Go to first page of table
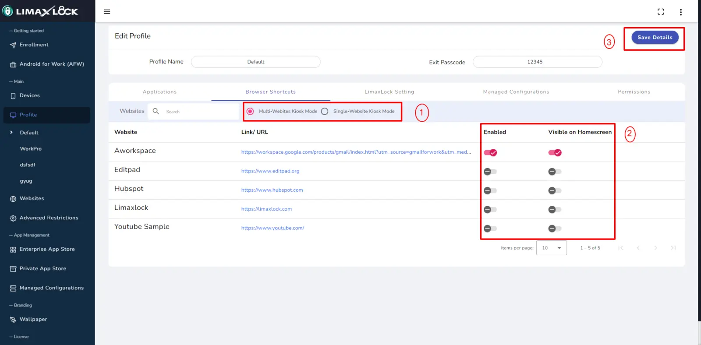 [620, 248]
